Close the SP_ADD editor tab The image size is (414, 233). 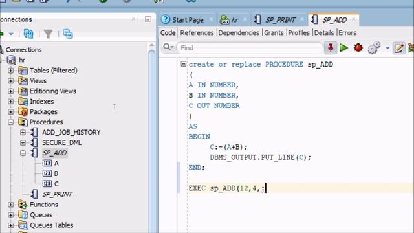pyautogui.click(x=354, y=19)
